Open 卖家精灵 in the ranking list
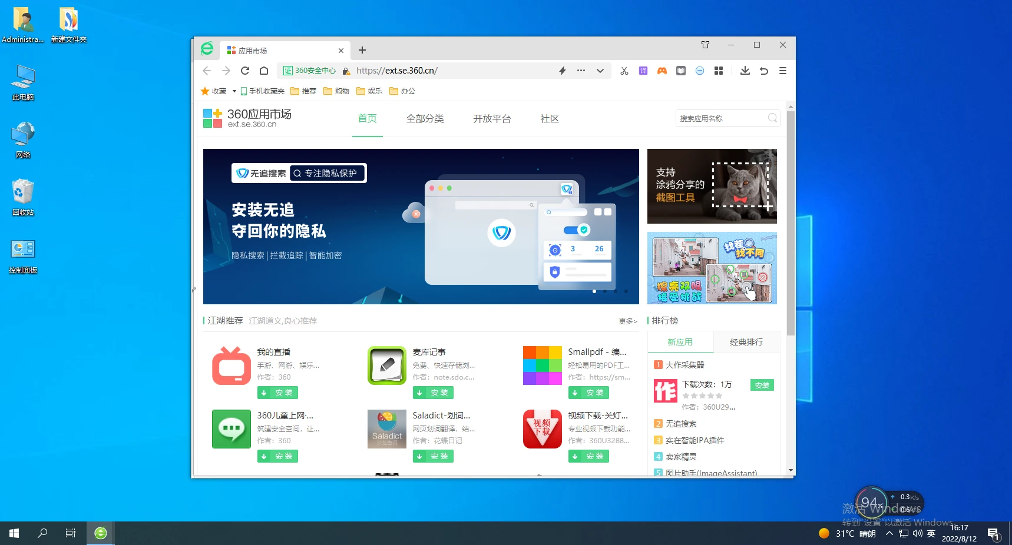Viewport: 1012px width, 545px height. coord(681,457)
